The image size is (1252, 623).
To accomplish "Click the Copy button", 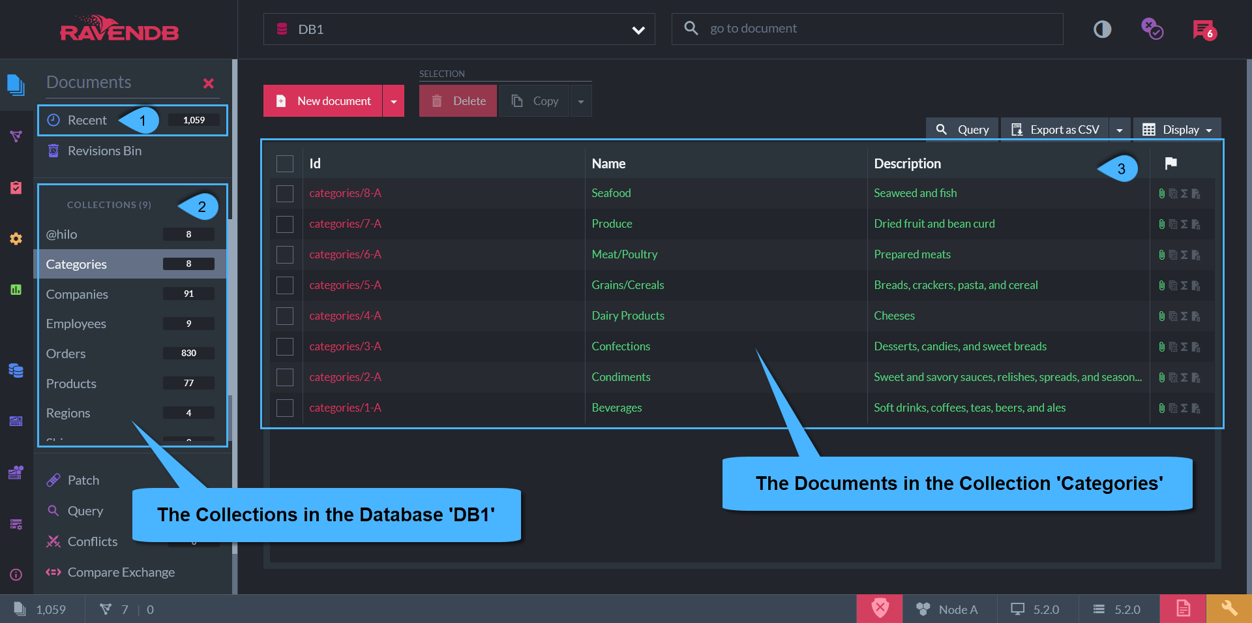I will 535,101.
